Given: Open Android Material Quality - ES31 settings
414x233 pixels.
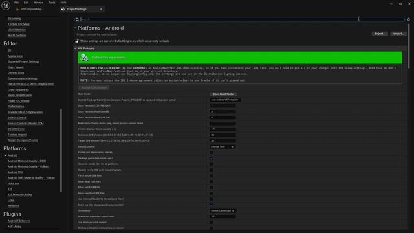Looking at the screenshot, I should point(27,161).
